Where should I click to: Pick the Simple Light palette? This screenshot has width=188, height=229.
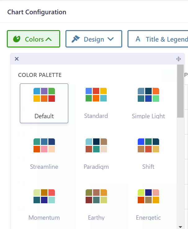click(148, 103)
